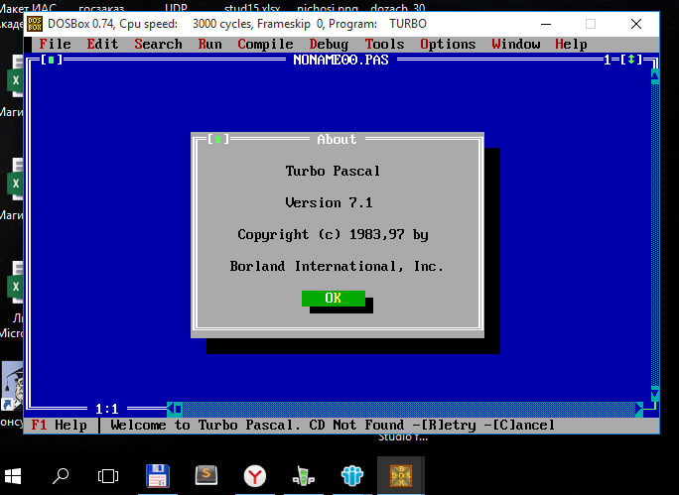Screen dimensions: 679x495
Task: Open the Debug menu
Action: [329, 44]
